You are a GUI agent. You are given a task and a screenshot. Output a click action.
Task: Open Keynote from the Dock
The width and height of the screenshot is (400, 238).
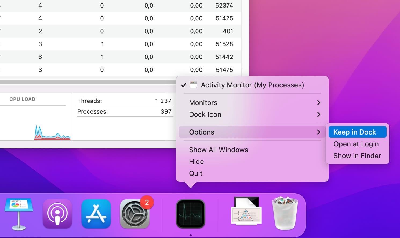(x=19, y=214)
